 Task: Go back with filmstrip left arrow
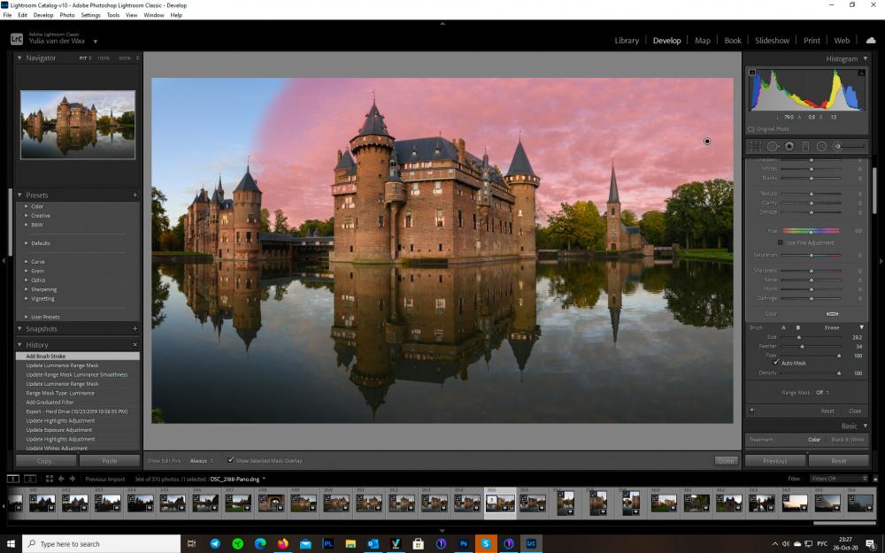coord(61,479)
